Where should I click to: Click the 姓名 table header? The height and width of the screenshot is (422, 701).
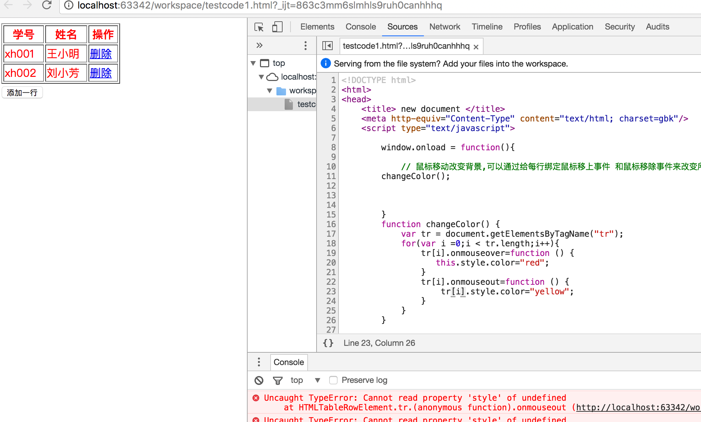[66, 34]
